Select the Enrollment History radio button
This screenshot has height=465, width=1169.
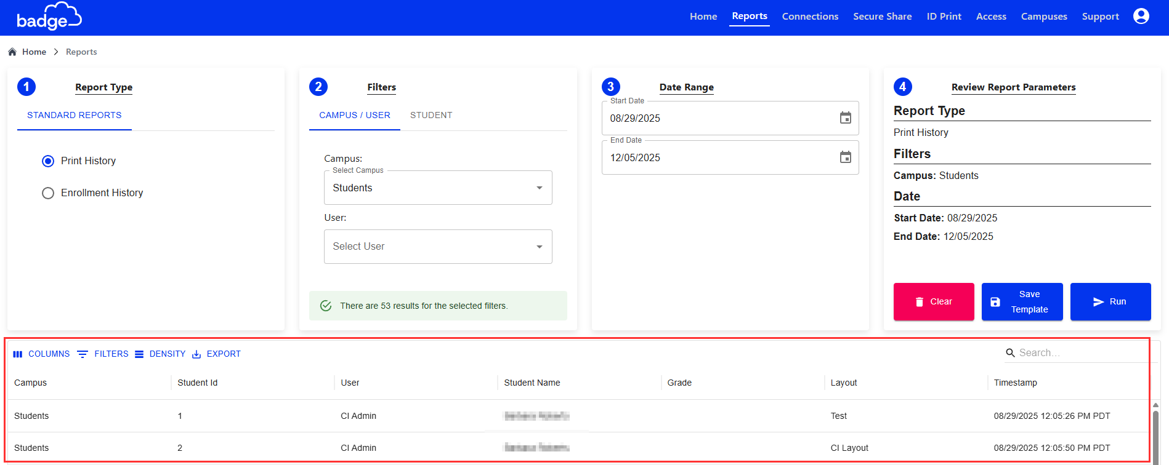pos(48,193)
